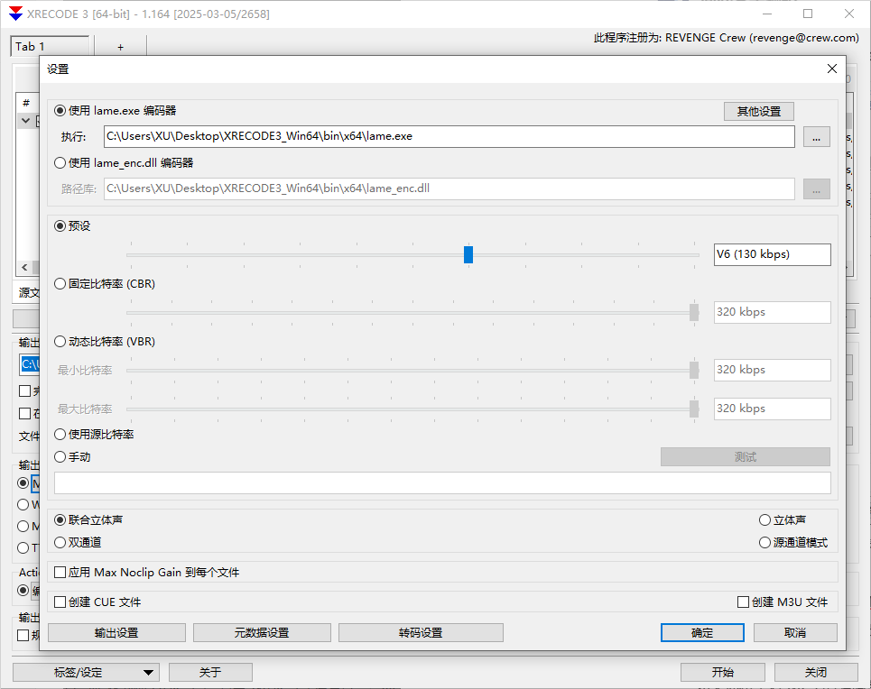
Task: Open the 元数据设置 panel
Action: tap(262, 632)
